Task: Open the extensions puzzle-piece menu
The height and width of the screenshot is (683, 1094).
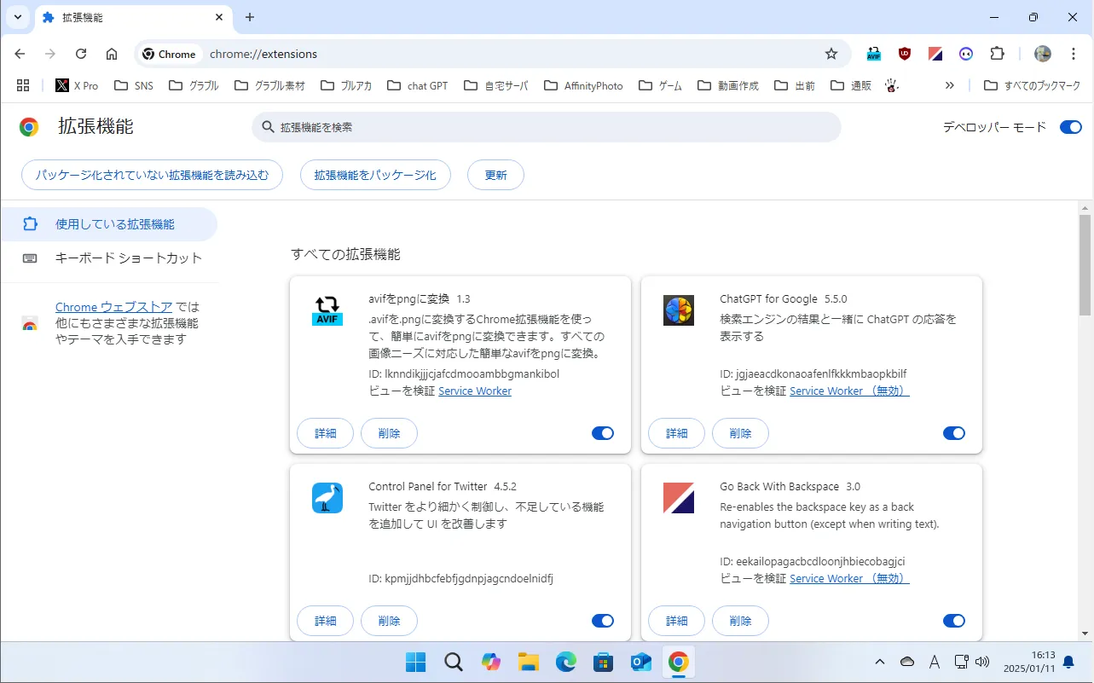Action: coord(997,54)
